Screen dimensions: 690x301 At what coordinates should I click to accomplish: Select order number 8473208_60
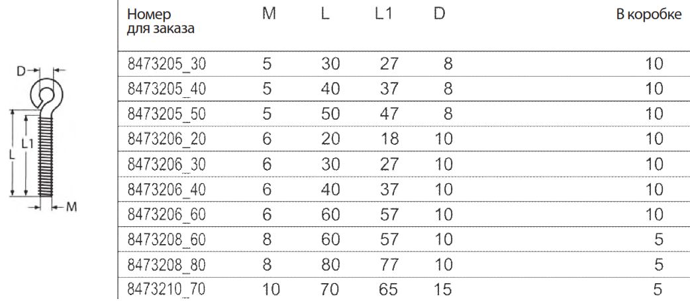[x=167, y=240]
